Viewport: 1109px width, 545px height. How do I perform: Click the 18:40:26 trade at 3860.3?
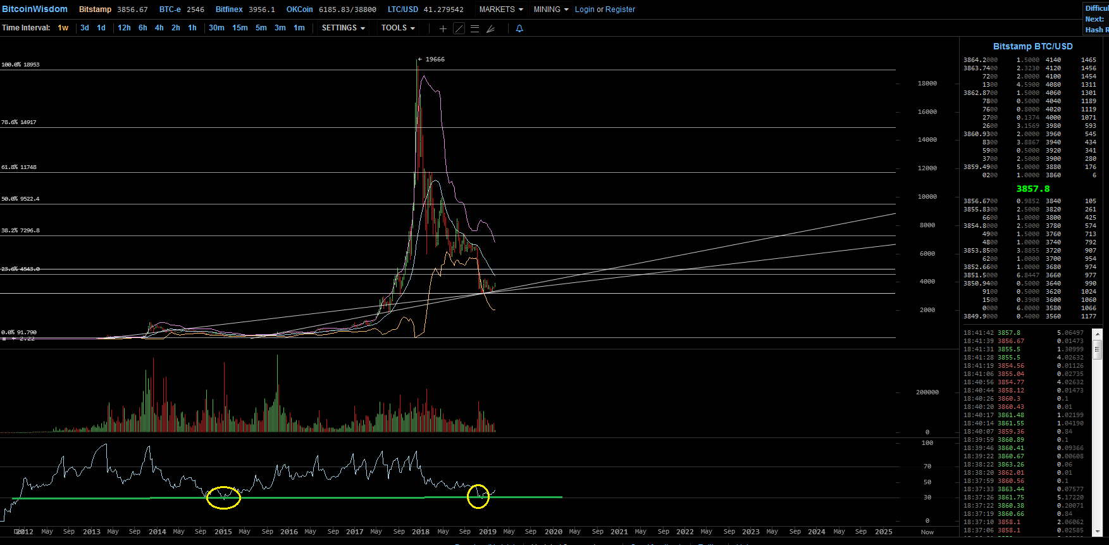pyautogui.click(x=1024, y=399)
